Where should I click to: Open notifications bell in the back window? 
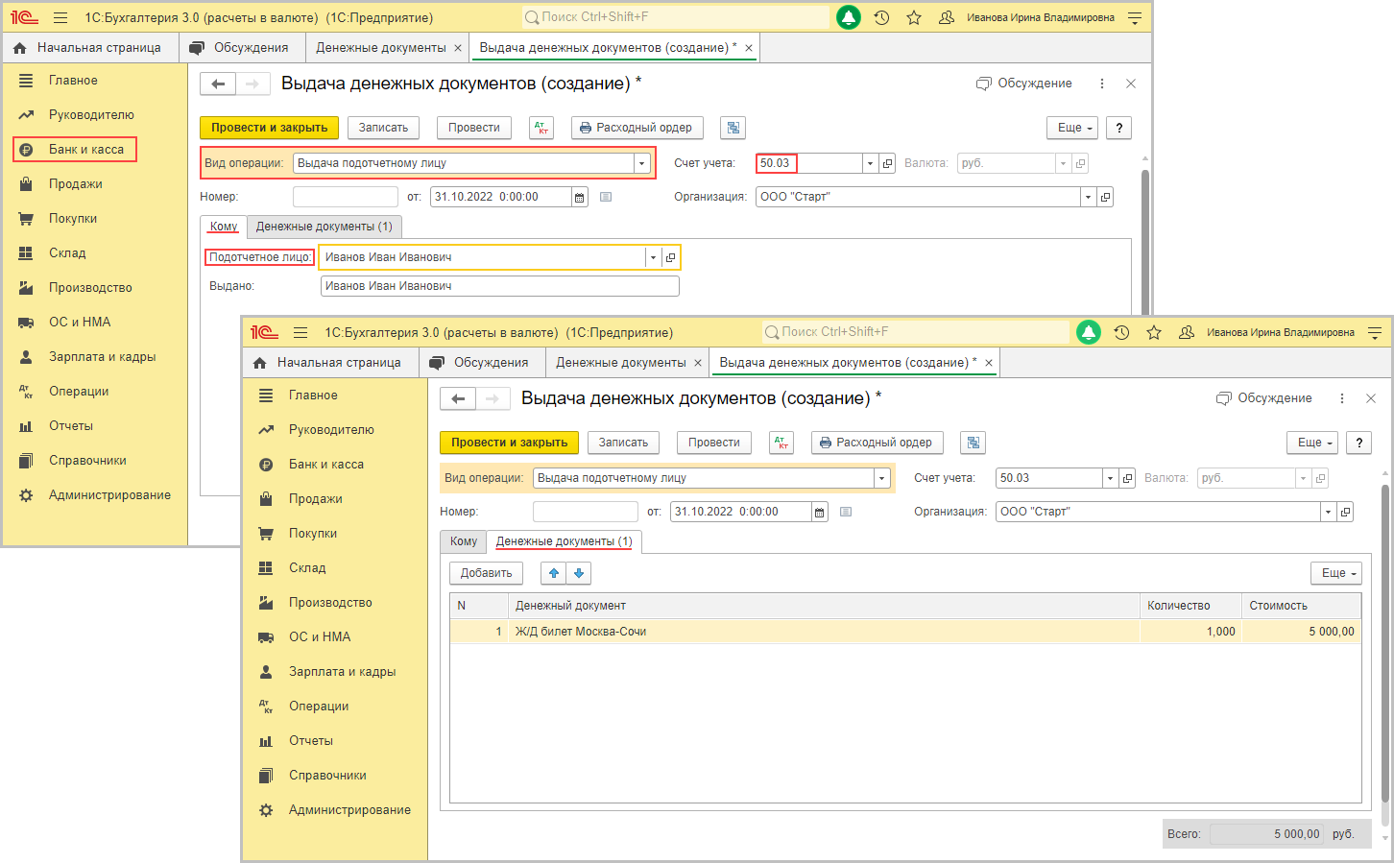coord(849,17)
